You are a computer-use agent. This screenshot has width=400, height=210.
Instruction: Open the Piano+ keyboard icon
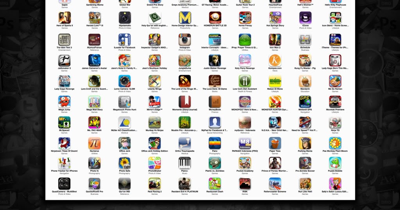(x=185, y=163)
